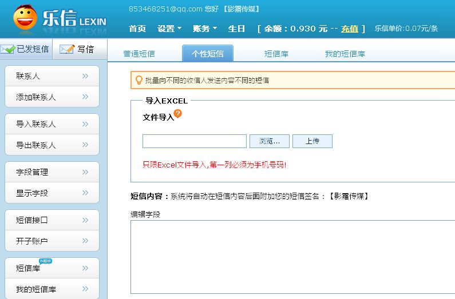Open 导出联系人 in the sidebar
This screenshot has height=299, width=455.
tap(52, 145)
